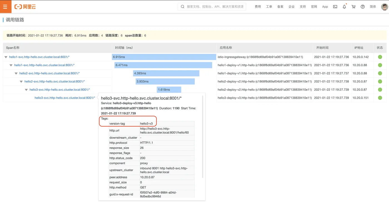The image size is (389, 202).
Task: Click the search magnifier icon
Action: click(x=183, y=7)
